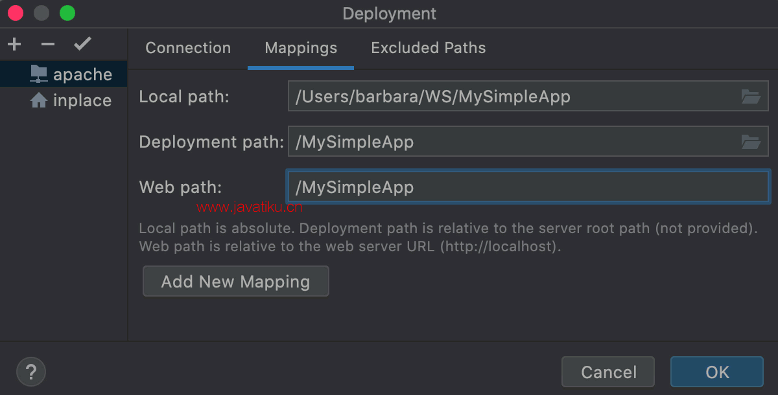Click the Deployment window title
The image size is (778, 395).
pos(389,14)
